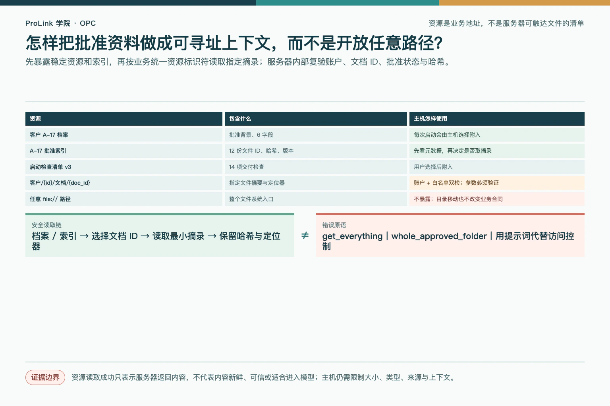610x406 pixels.
Task: Click the footer note starting 资源读取成功只表示
Action: point(264,377)
